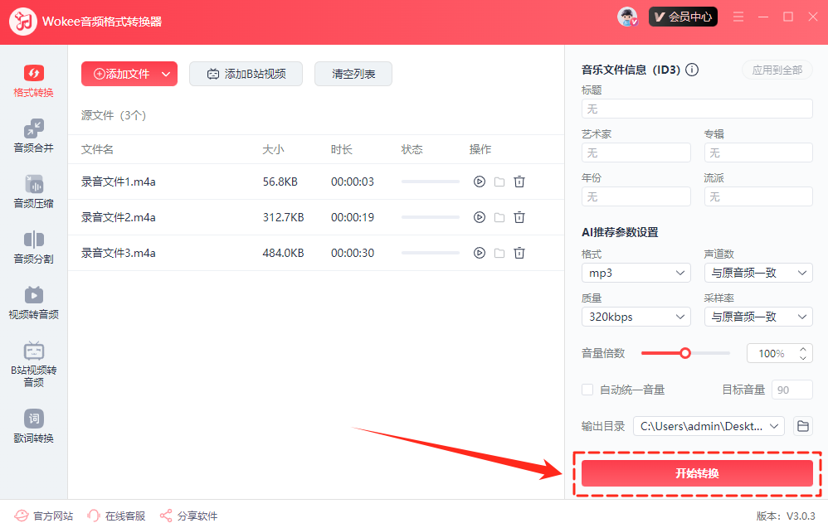Browse for output directory folder
This screenshot has height=528, width=828.
point(802,426)
